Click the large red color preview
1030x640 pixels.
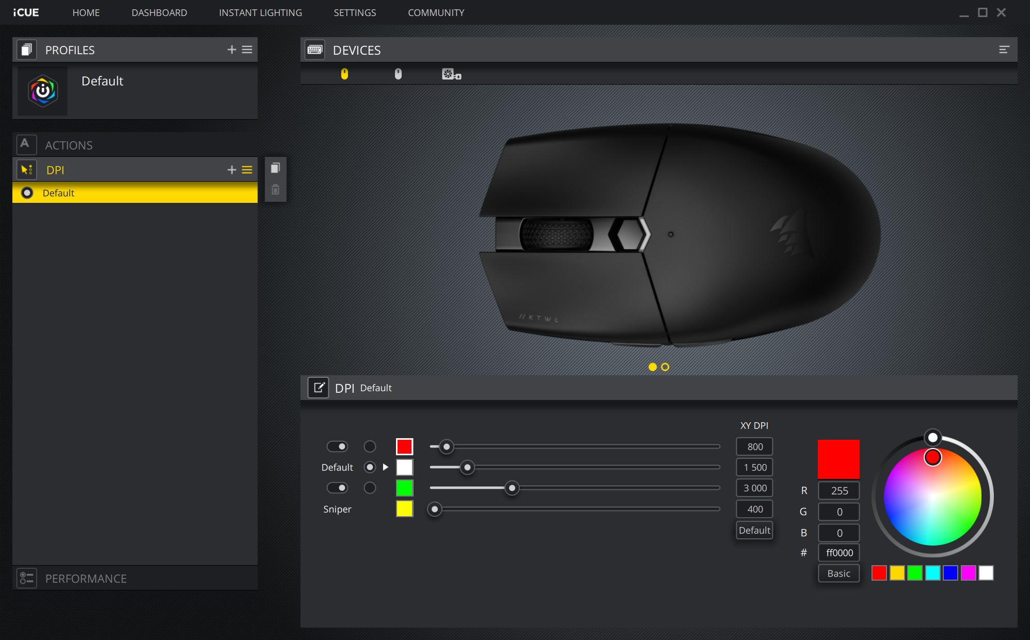tap(838, 459)
